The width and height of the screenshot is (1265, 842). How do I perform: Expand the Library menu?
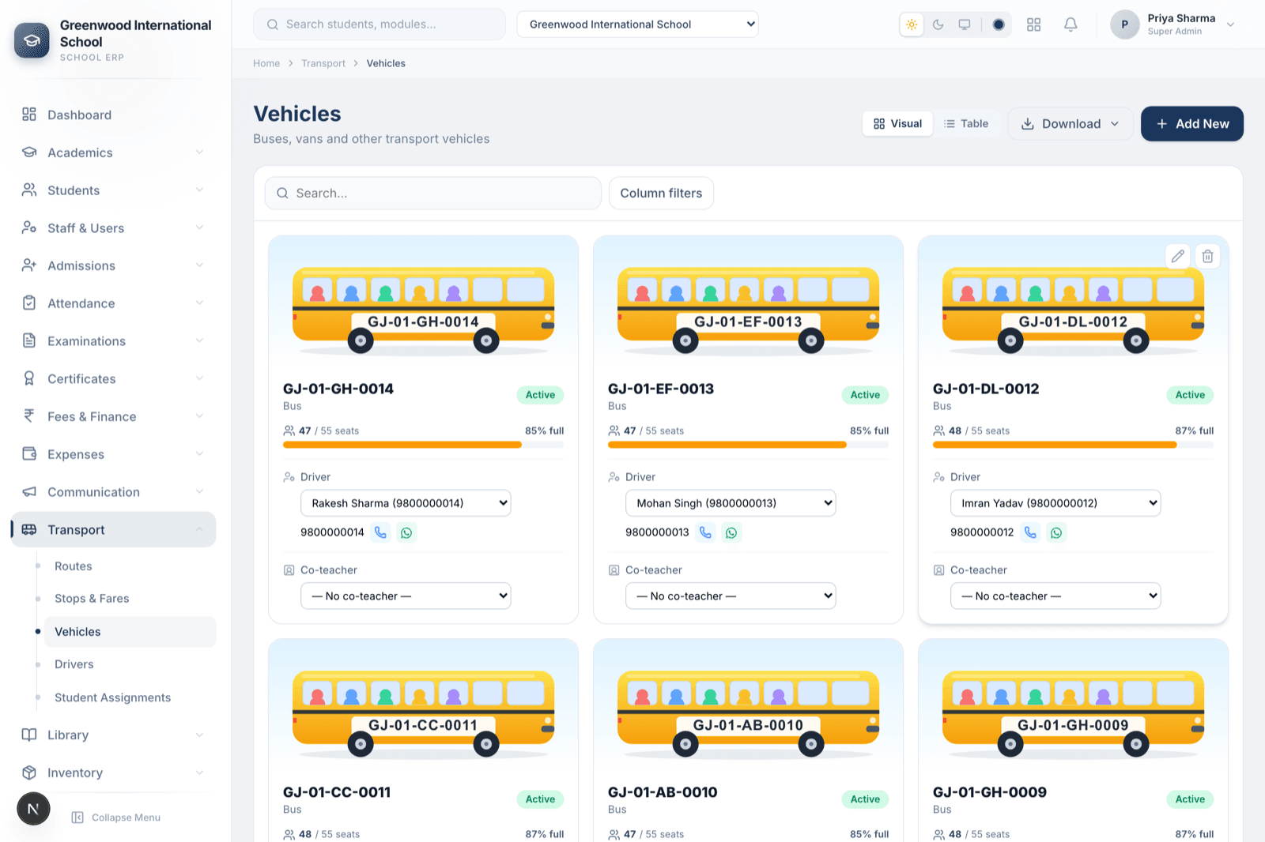(x=113, y=735)
